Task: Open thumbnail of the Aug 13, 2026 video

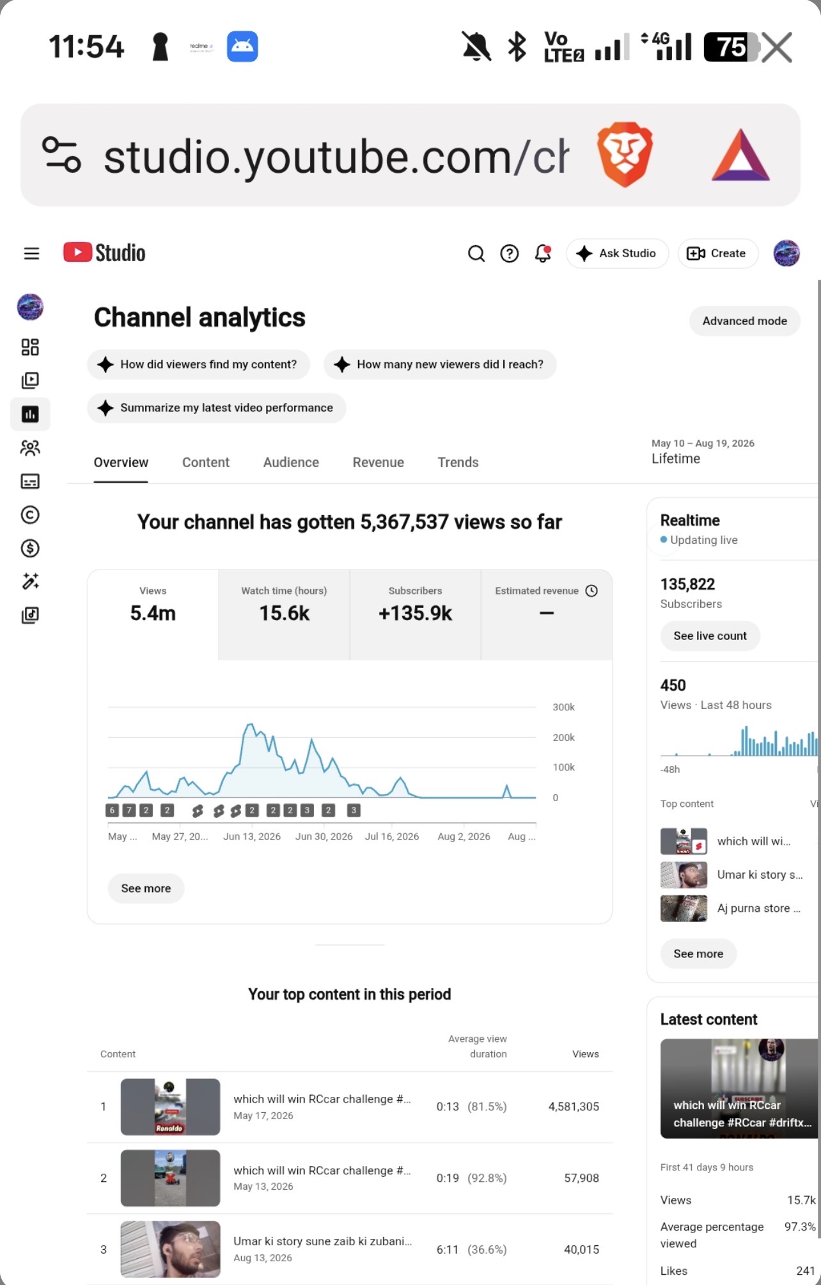Action: pyautogui.click(x=170, y=1249)
